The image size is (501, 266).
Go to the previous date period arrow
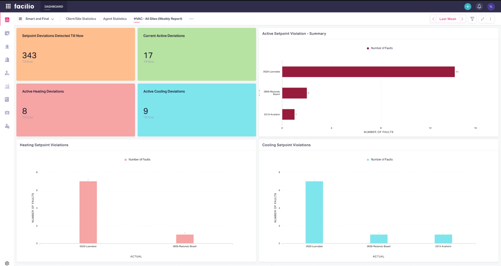tap(433, 19)
